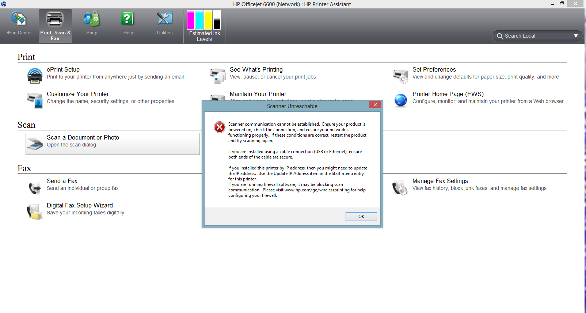This screenshot has width=586, height=313.
Task: Click the red error icon in dialog
Action: [x=220, y=127]
